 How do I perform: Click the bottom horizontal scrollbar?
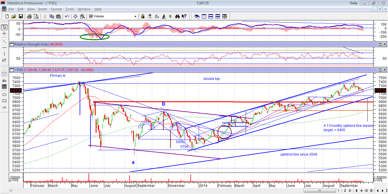(x=320, y=190)
